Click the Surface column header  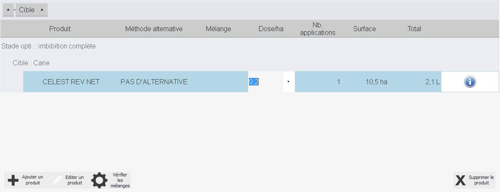(364, 29)
